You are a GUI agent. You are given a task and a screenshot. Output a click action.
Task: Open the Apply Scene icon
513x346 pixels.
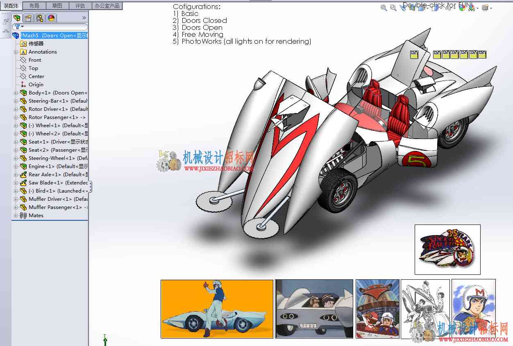(x=472, y=8)
